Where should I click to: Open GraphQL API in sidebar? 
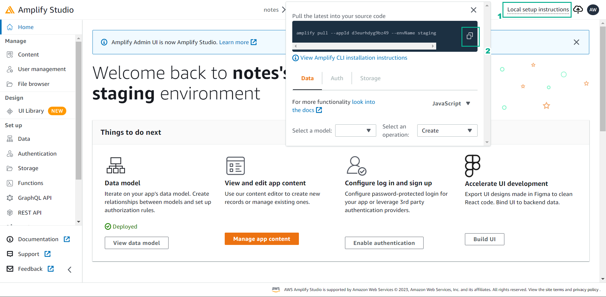coord(35,198)
